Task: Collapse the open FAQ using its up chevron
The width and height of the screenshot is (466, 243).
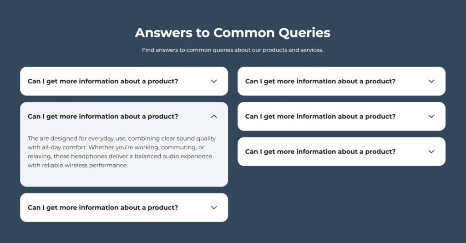Action: [x=214, y=116]
